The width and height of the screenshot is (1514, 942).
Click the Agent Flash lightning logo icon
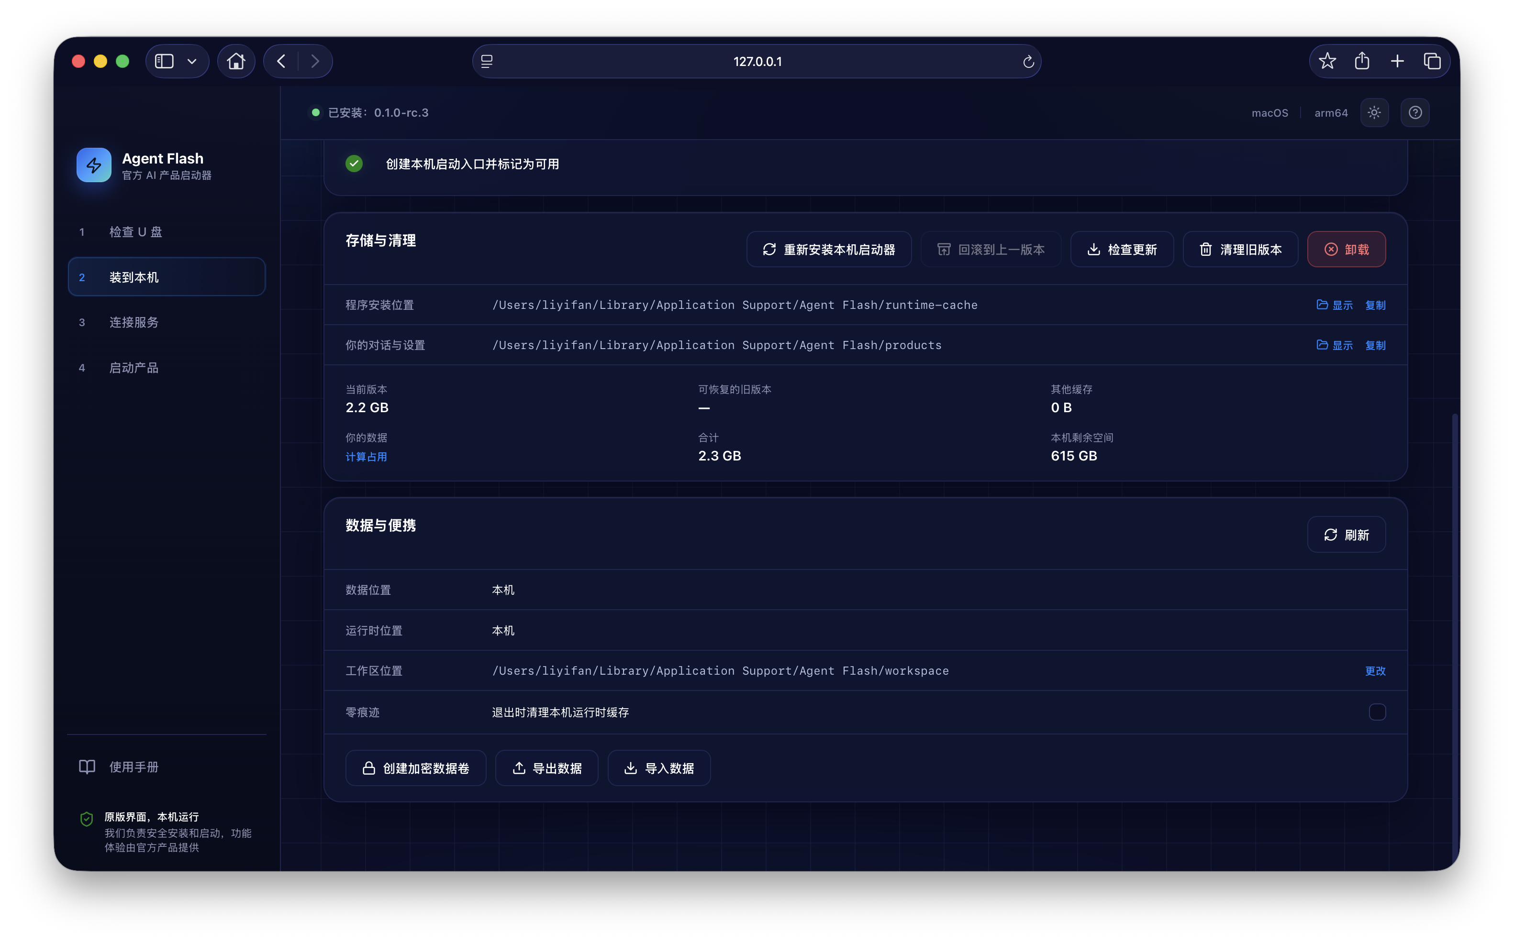point(93,165)
